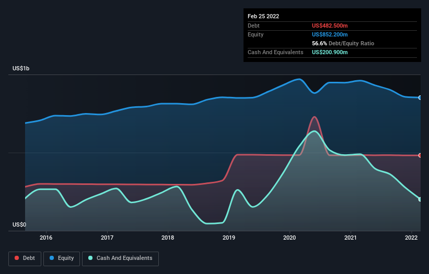Click the US$852.200m equity value
Viewport: 429px width, 274px height.
pos(330,34)
